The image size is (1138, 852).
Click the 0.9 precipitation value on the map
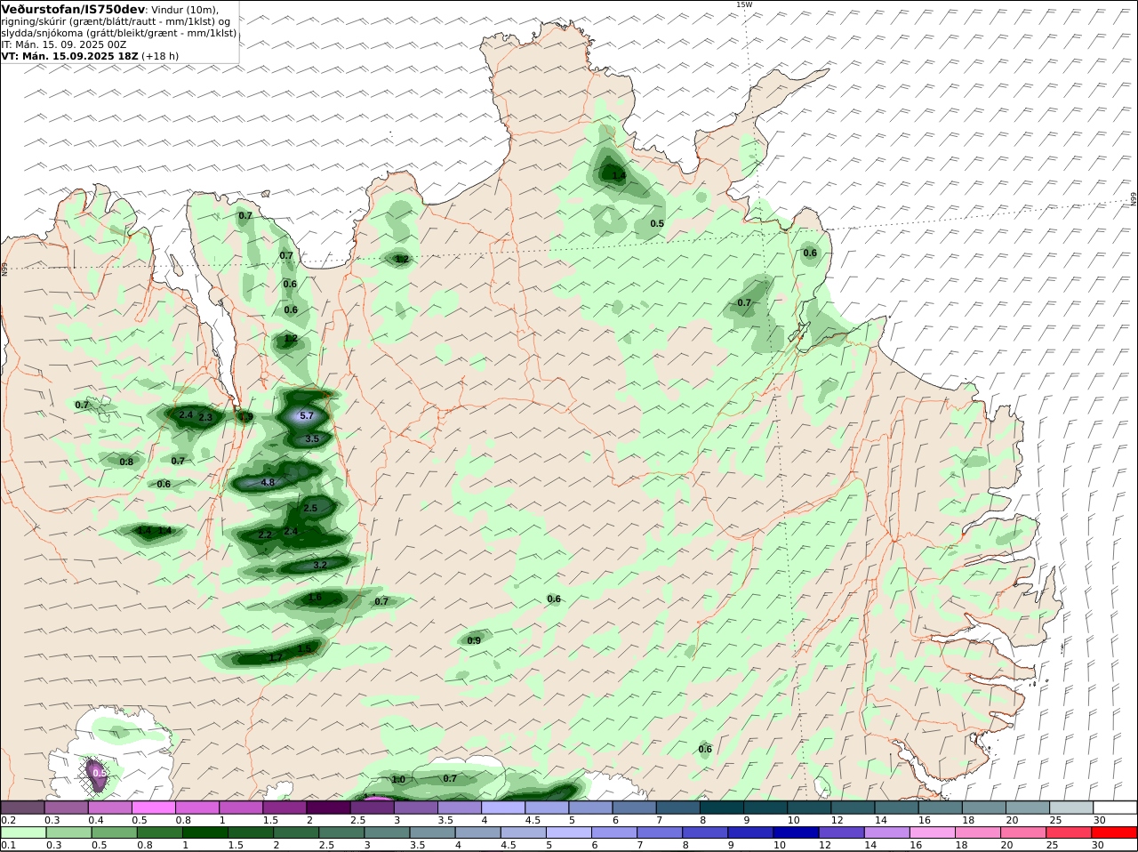[x=474, y=640]
